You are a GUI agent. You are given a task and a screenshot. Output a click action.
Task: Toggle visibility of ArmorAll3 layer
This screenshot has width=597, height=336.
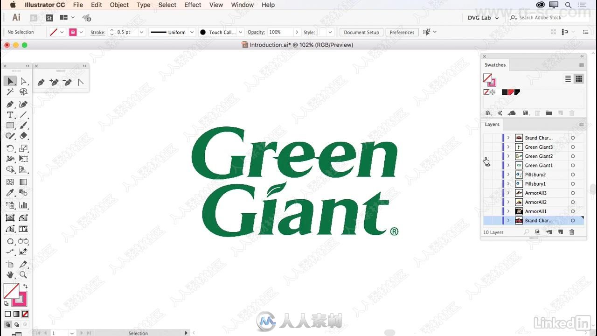coord(487,193)
